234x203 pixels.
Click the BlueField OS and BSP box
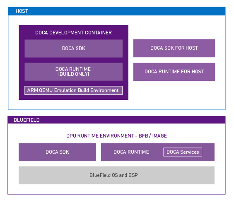(116, 175)
